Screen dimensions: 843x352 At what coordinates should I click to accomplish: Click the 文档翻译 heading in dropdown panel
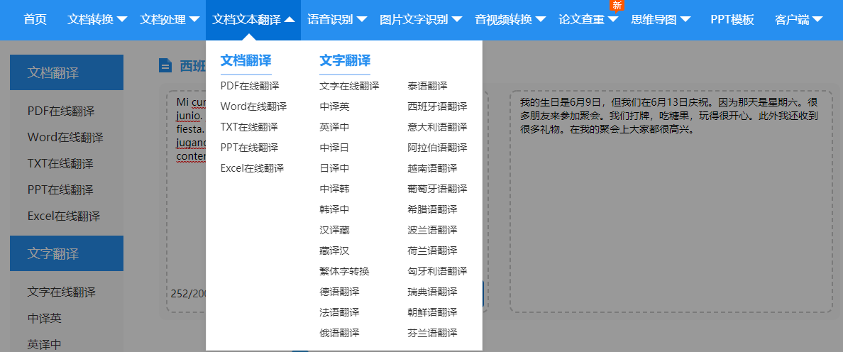tap(246, 60)
